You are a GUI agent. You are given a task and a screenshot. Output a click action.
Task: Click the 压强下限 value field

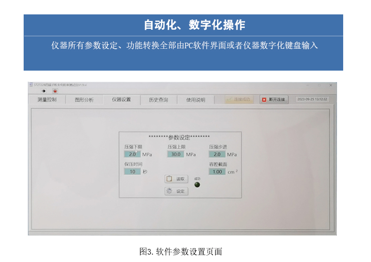point(132,154)
